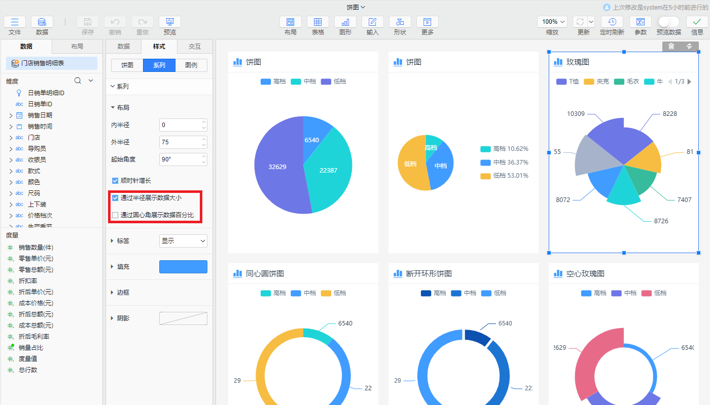
Task: Open the 输入 input toolbar icon
Action: [373, 22]
